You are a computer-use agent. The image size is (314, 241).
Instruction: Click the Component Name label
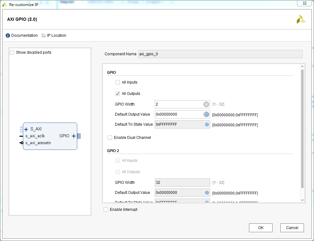click(121, 54)
